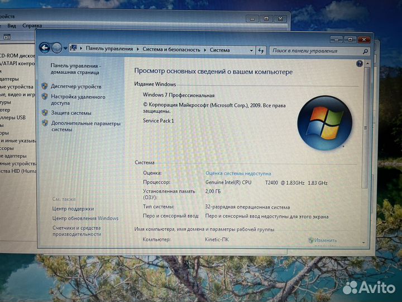The width and height of the screenshot is (402, 302).
Task: Open 'Счетчики и средства производительности'
Action: [76, 231]
